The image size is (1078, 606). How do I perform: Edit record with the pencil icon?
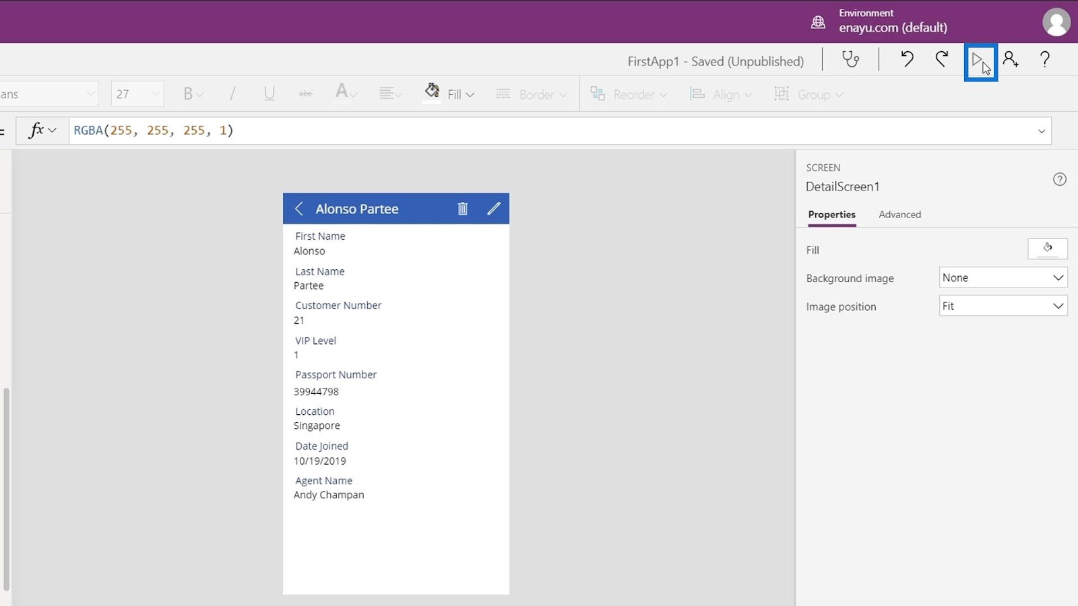[x=494, y=209]
